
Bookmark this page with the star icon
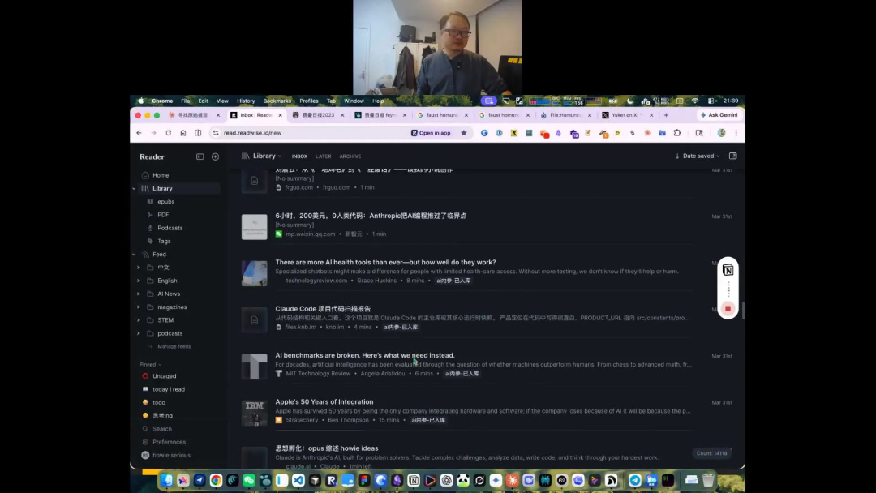pyautogui.click(x=464, y=133)
